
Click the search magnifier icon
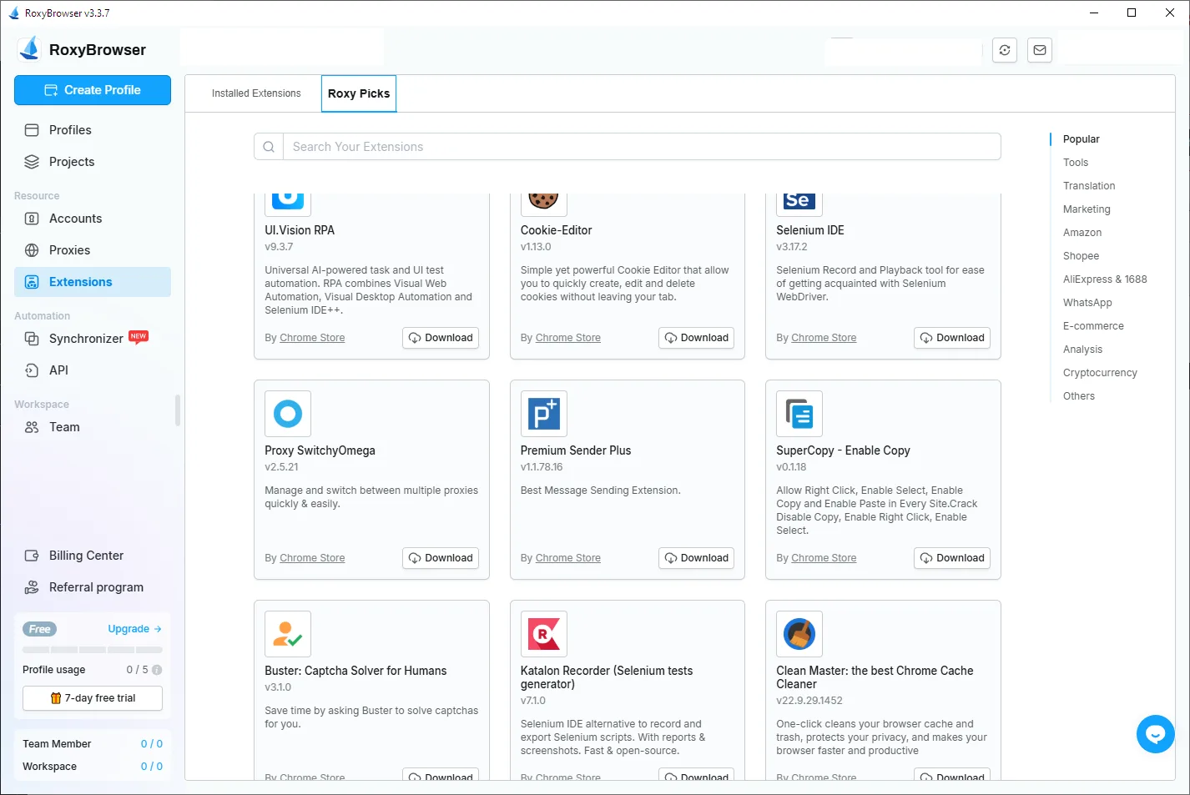click(x=269, y=147)
